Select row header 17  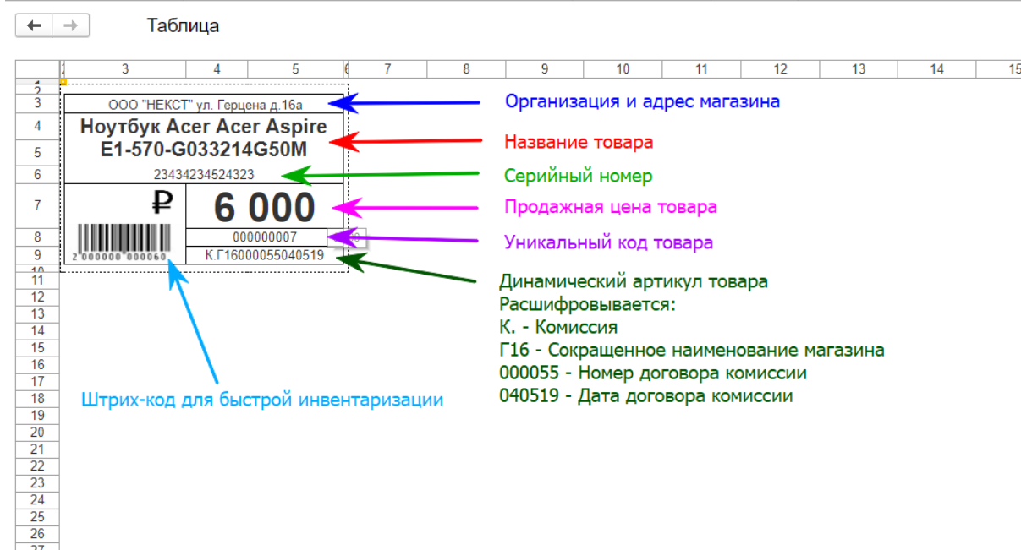pyautogui.click(x=38, y=381)
